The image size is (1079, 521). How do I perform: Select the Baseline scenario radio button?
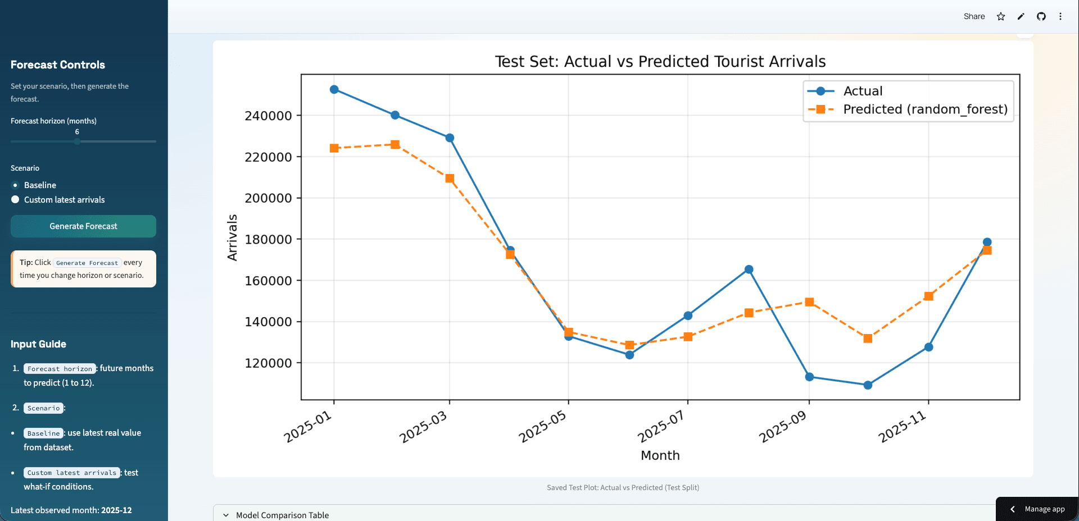pyautogui.click(x=15, y=185)
